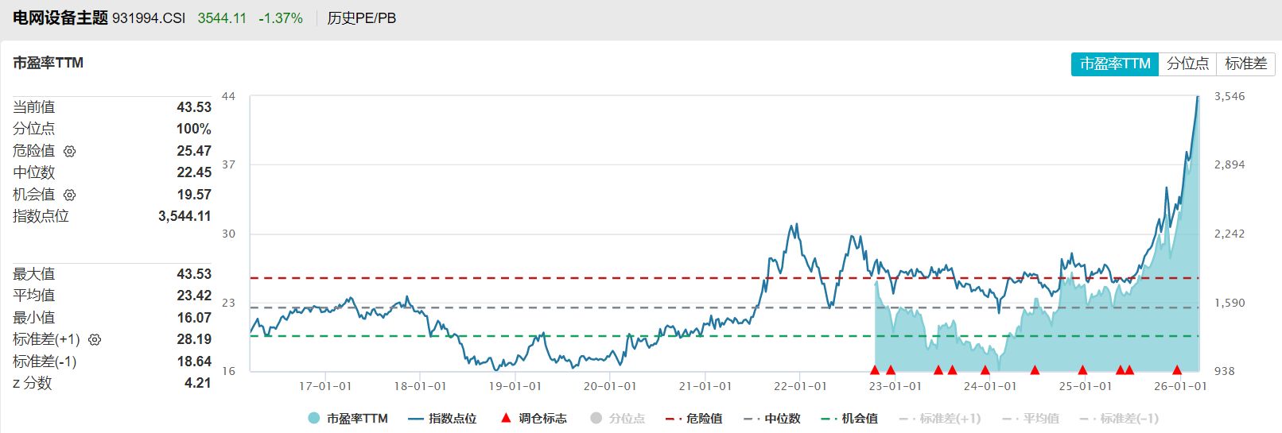
Task: Open the settings gear beside 机会值
Action: pyautogui.click(x=69, y=195)
